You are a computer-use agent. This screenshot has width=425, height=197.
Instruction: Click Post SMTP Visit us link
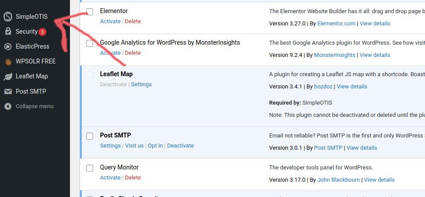[x=134, y=146]
